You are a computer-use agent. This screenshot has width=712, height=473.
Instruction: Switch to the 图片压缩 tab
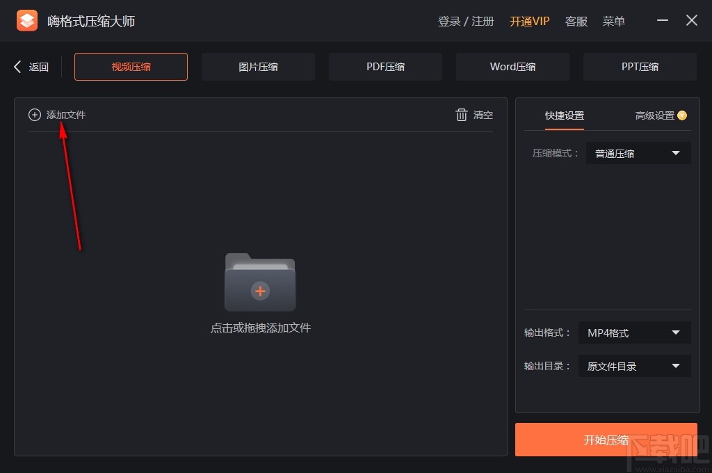[258, 66]
